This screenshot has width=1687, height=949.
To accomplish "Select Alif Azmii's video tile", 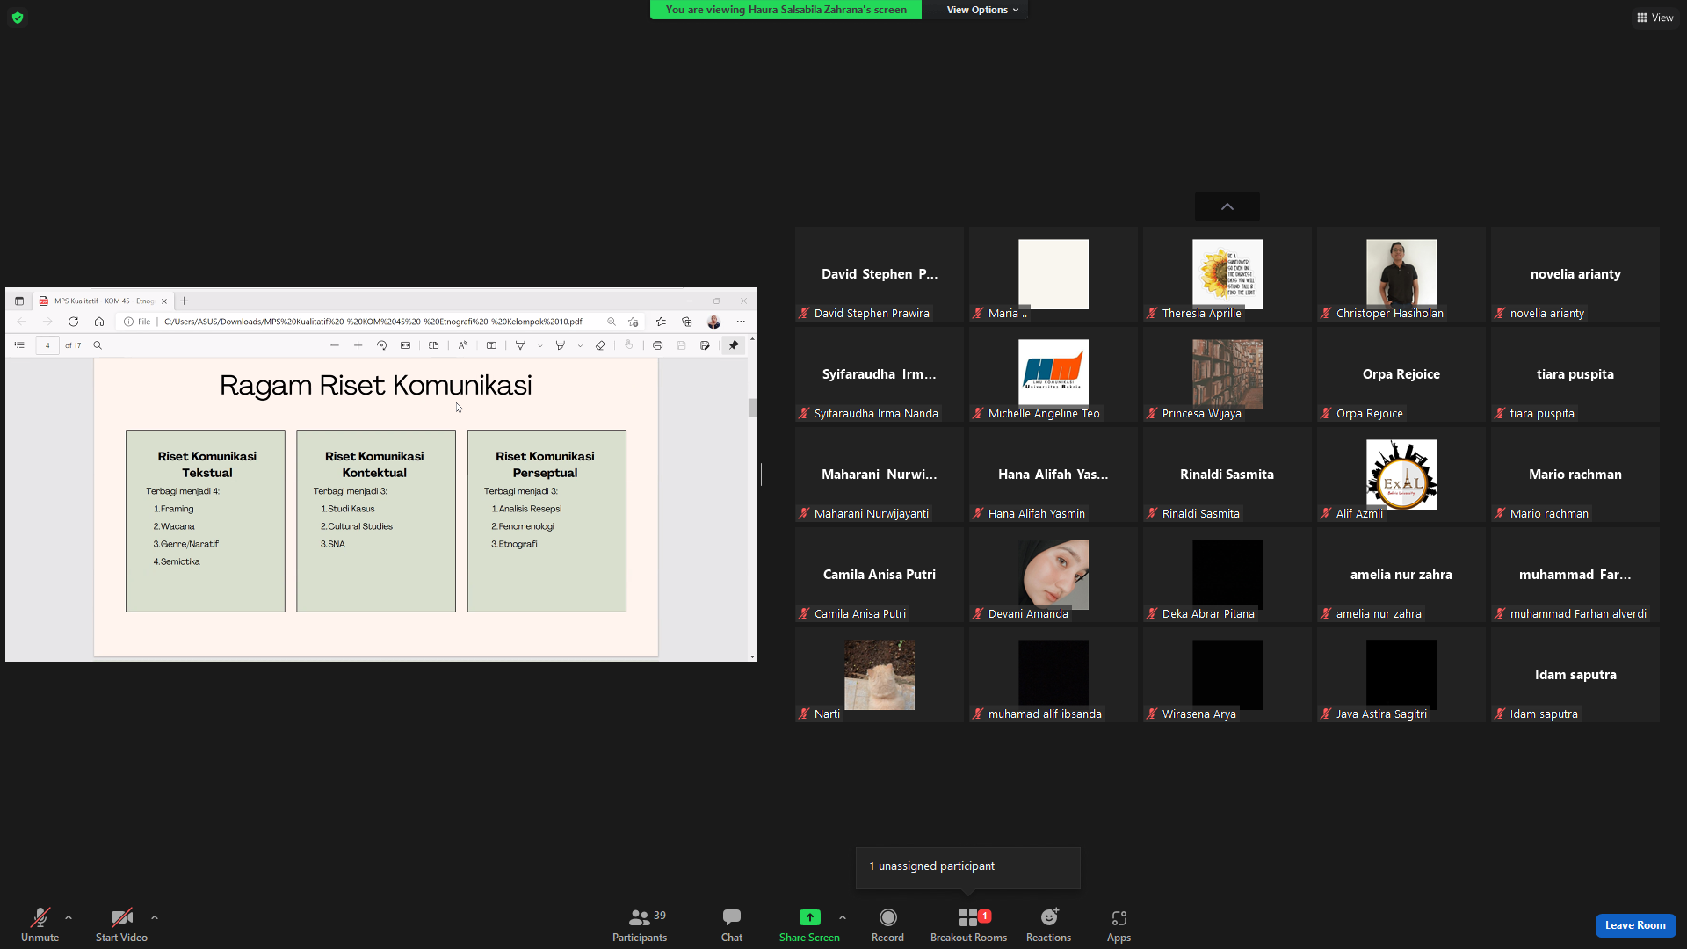I will (1401, 474).
